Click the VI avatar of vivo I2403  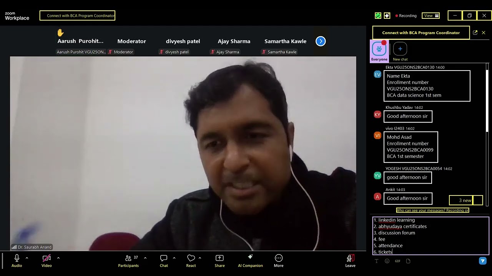pyautogui.click(x=377, y=135)
